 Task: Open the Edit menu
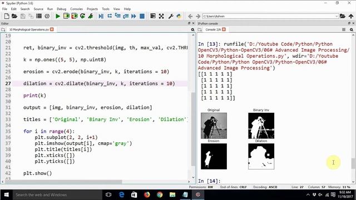(13, 9)
